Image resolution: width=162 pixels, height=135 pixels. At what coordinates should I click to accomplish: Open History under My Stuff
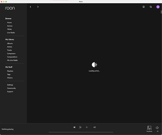tap(10, 78)
